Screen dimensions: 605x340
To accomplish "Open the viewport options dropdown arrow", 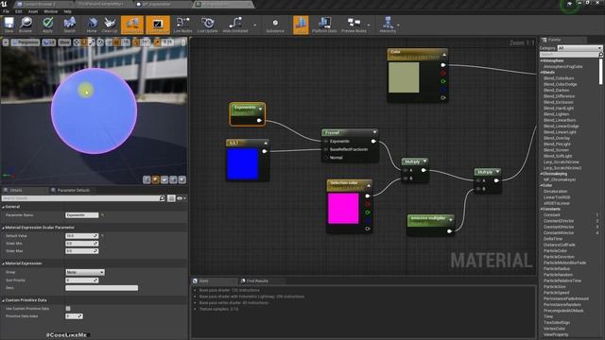I will [x=6, y=42].
